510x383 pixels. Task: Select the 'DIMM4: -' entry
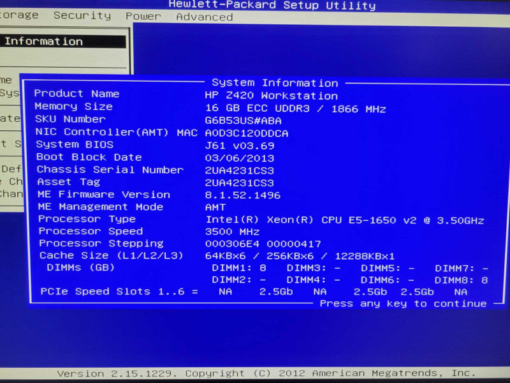pyautogui.click(x=314, y=280)
